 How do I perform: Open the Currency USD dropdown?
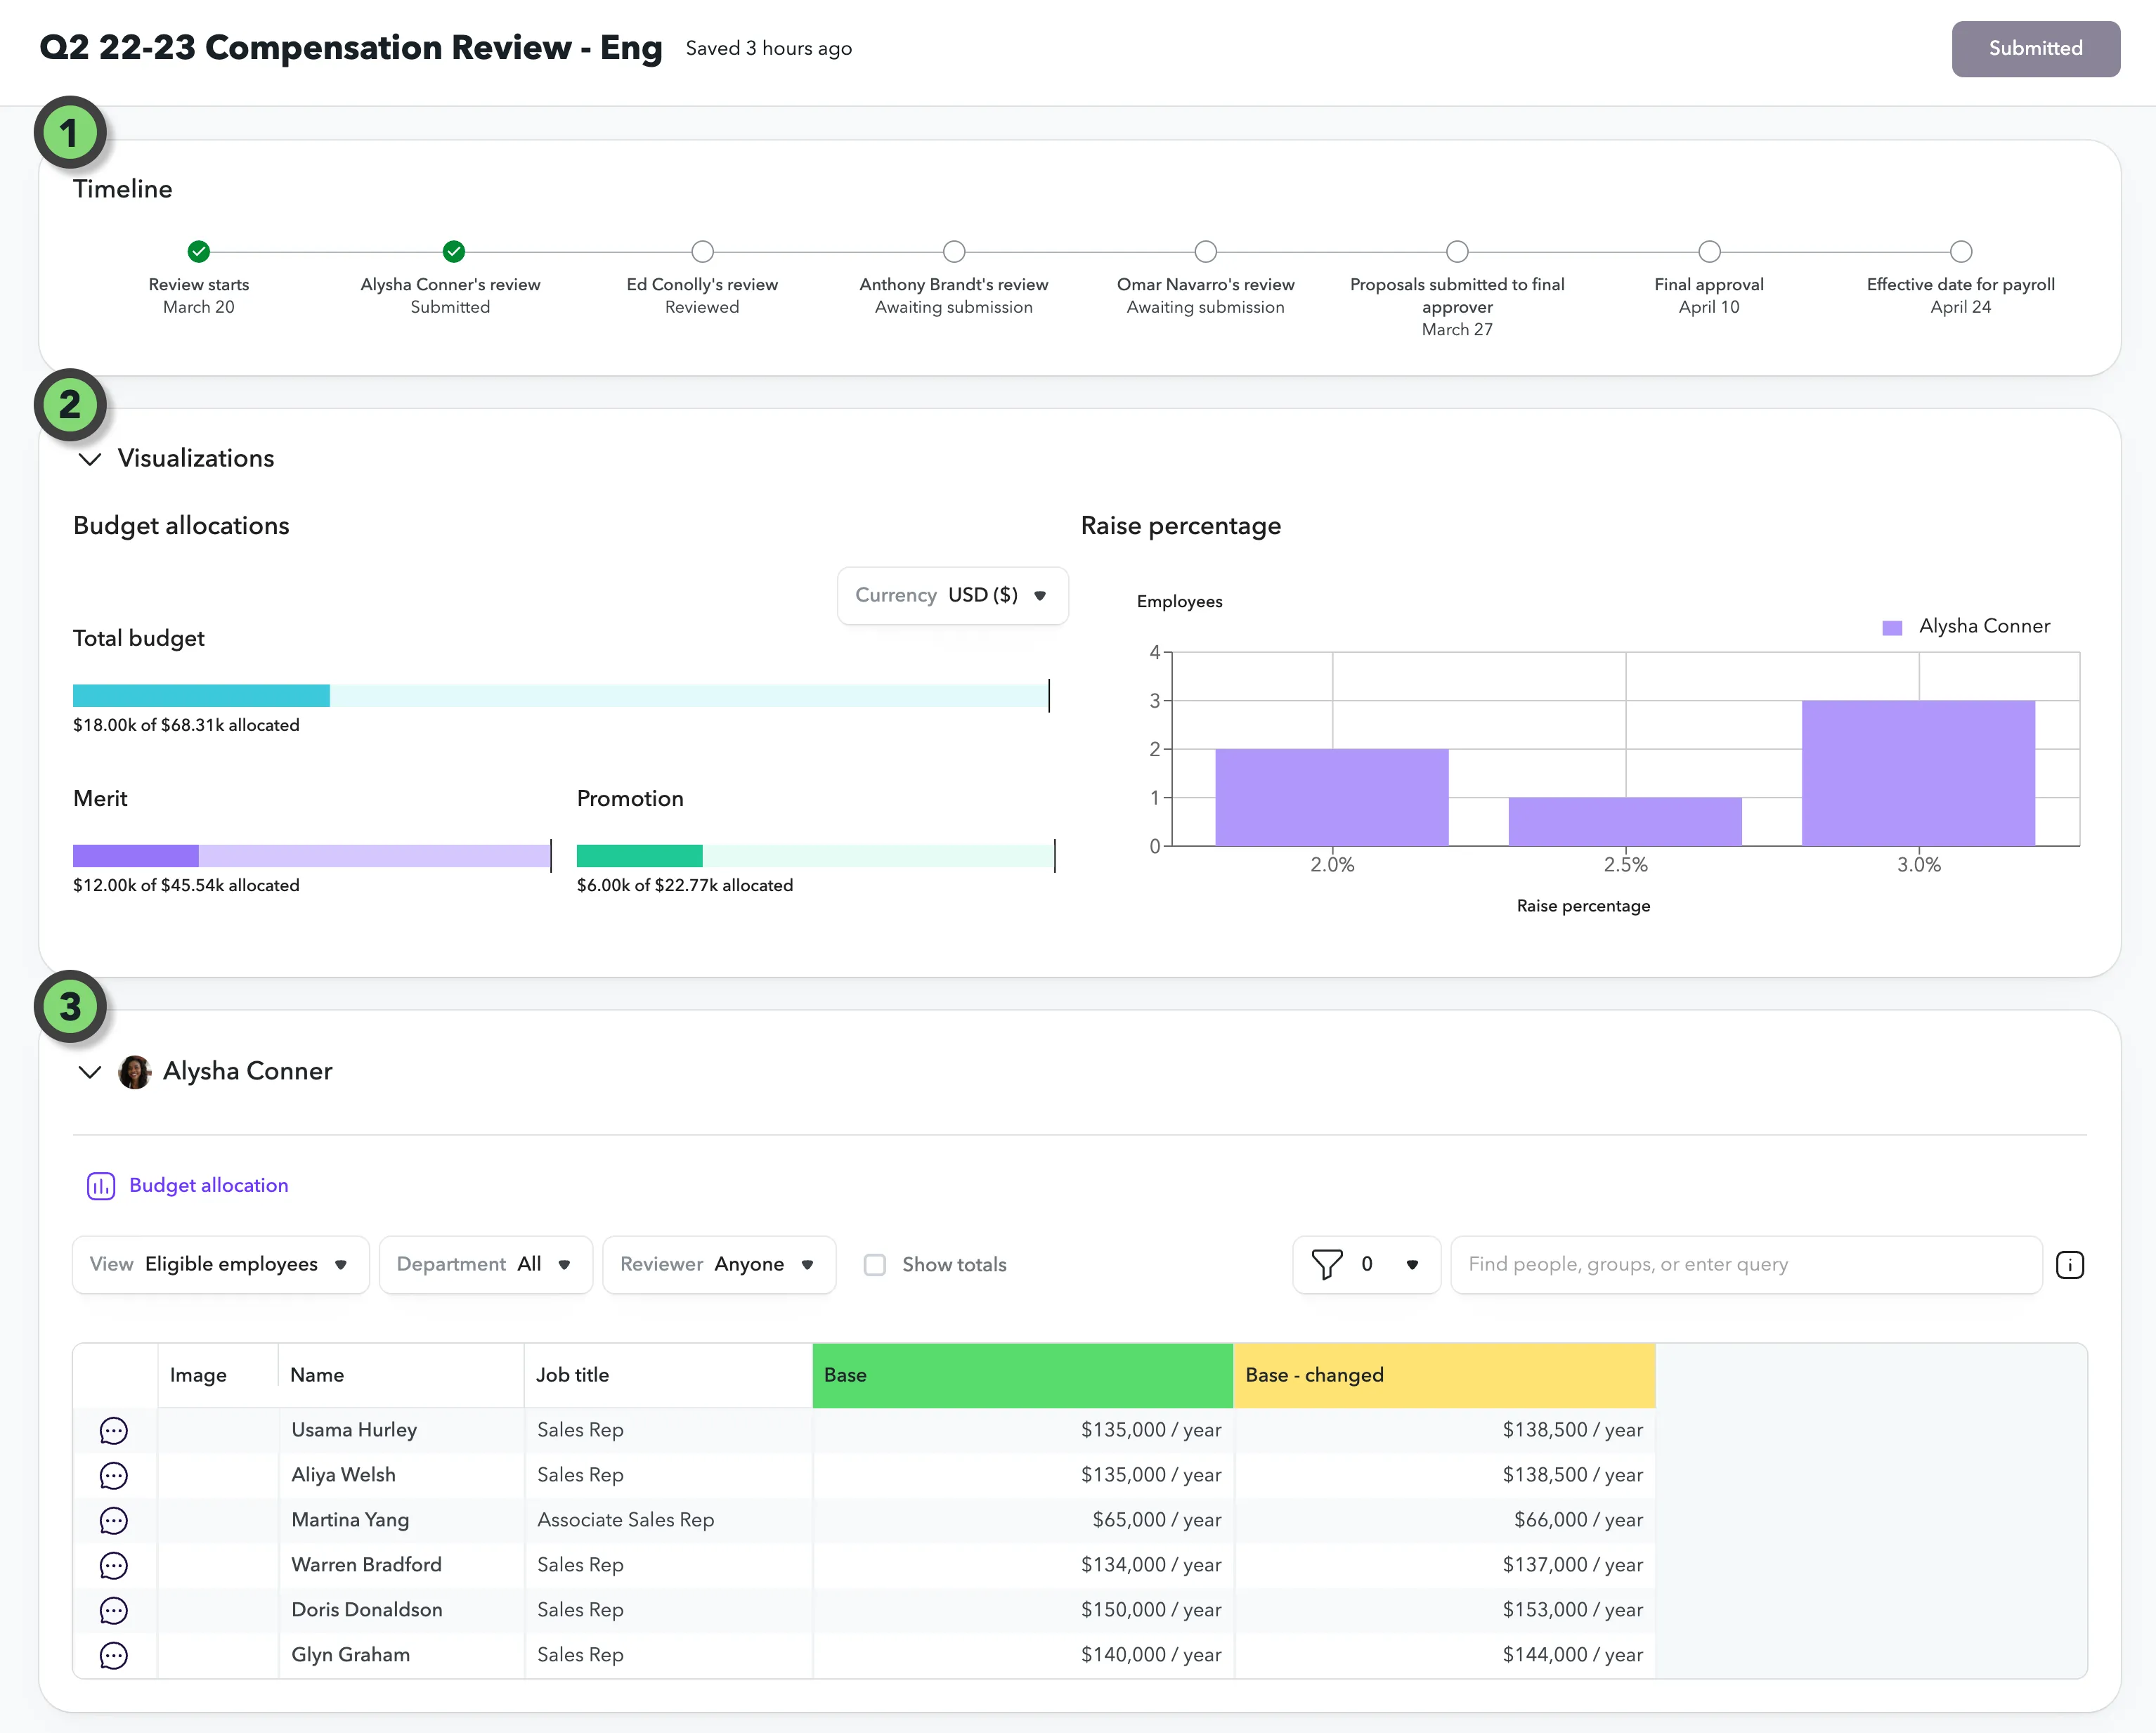952,596
